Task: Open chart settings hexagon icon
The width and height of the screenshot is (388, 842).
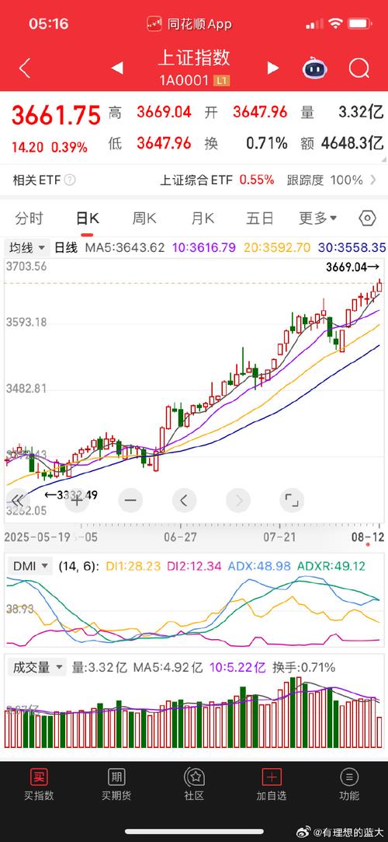Action: [367, 218]
